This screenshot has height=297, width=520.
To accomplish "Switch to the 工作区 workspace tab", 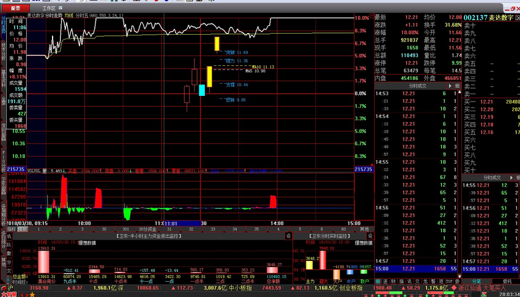I will [49, 9].
